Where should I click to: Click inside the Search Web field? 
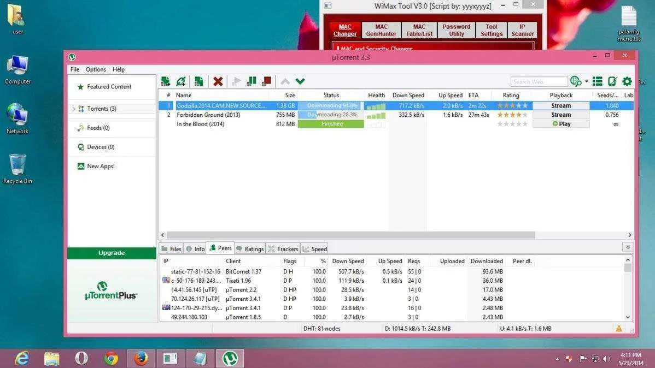[539, 82]
